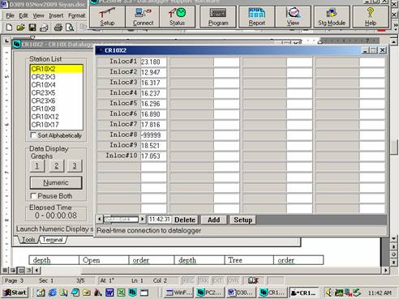Screen dimensions: 399x299
Task: Open Help in the PC208W toolbar
Action: coord(371,17)
